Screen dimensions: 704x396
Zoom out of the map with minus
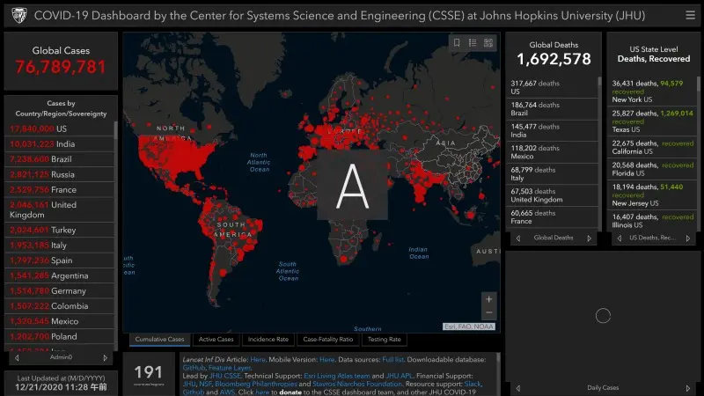click(489, 312)
